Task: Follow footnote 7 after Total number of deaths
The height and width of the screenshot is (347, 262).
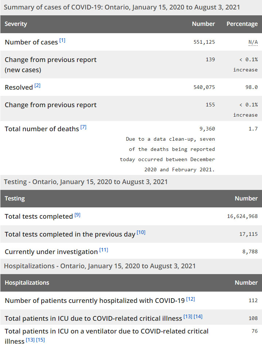Action: pyautogui.click(x=84, y=127)
